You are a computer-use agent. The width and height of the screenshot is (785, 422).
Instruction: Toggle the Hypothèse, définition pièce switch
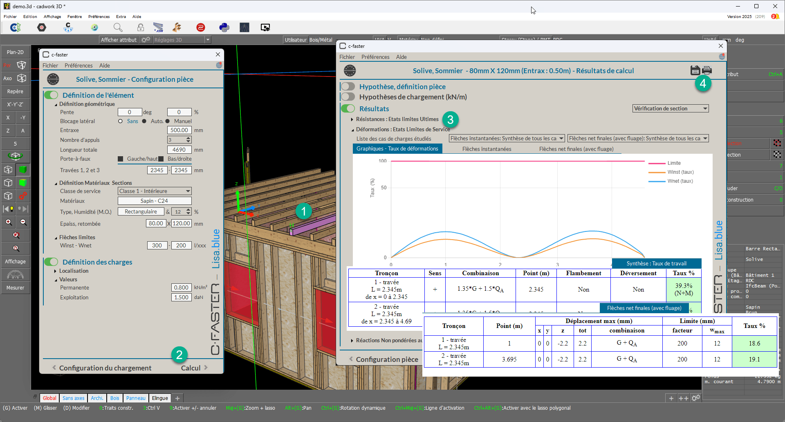click(348, 86)
